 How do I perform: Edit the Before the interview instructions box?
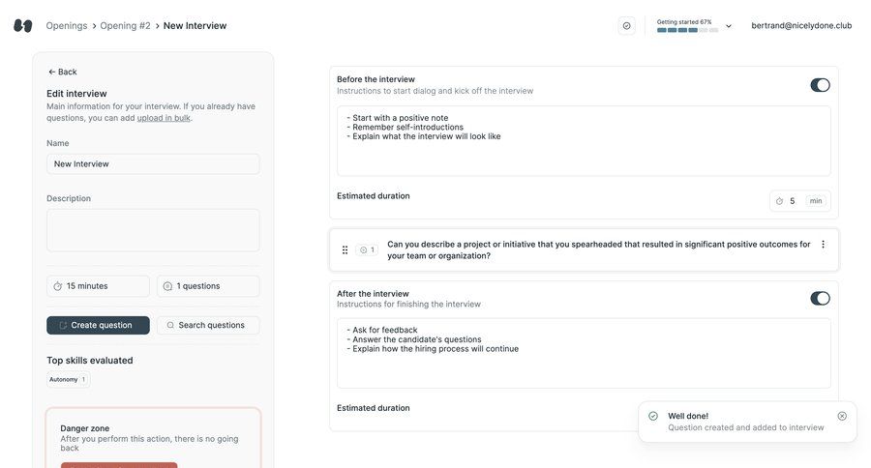tap(584, 141)
